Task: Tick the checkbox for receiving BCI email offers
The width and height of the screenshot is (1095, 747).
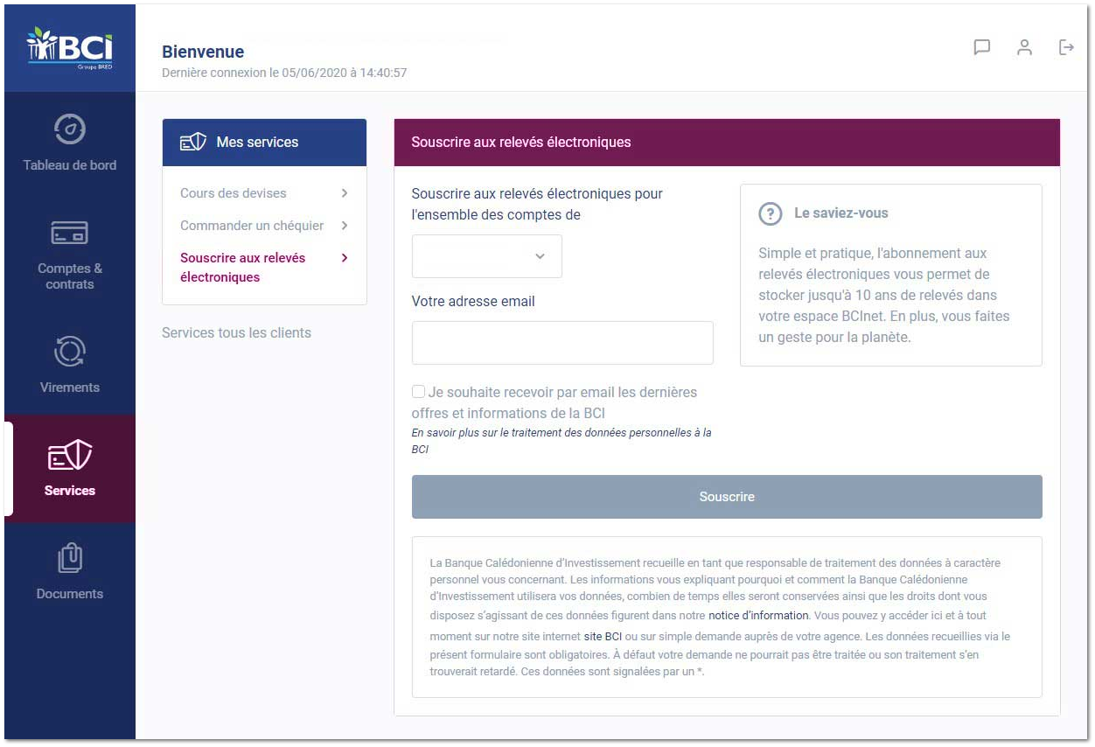Action: [x=419, y=392]
